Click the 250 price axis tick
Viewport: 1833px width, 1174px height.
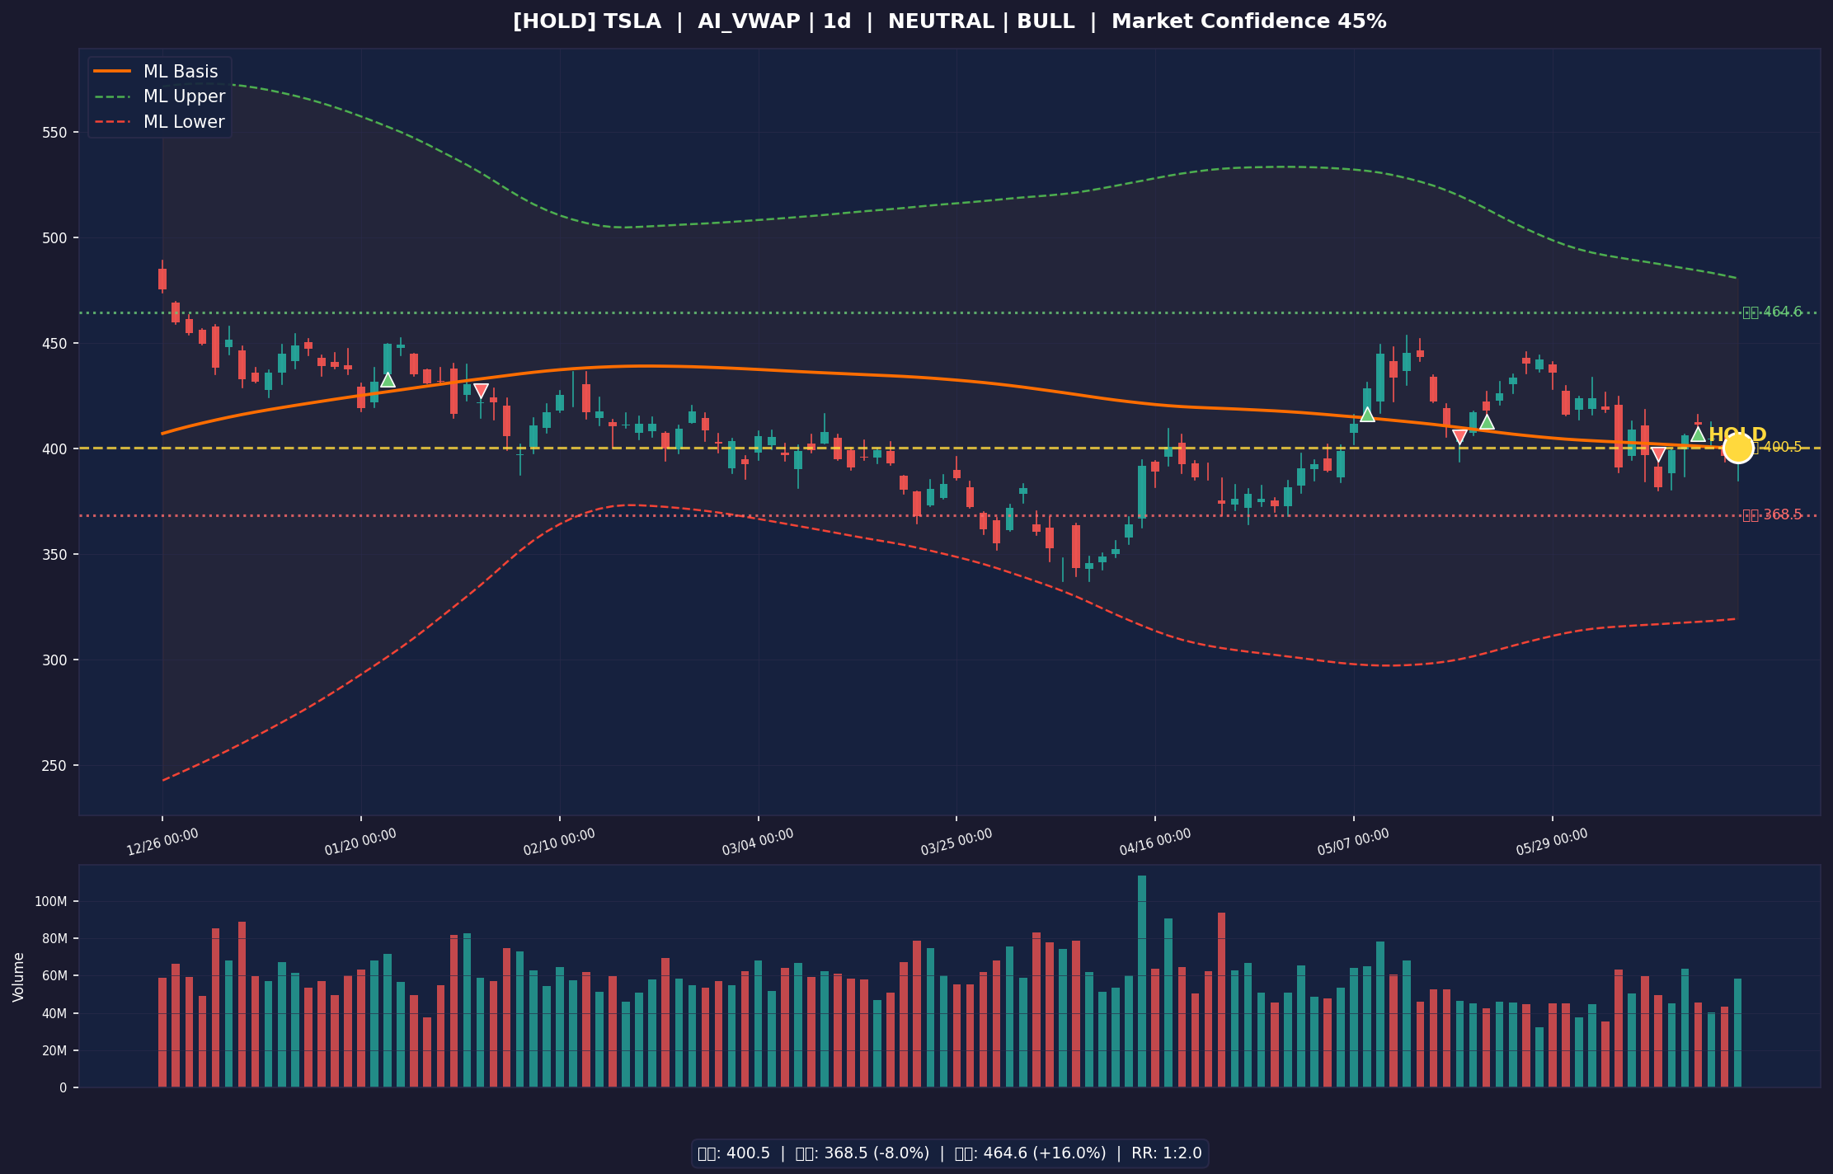point(54,766)
